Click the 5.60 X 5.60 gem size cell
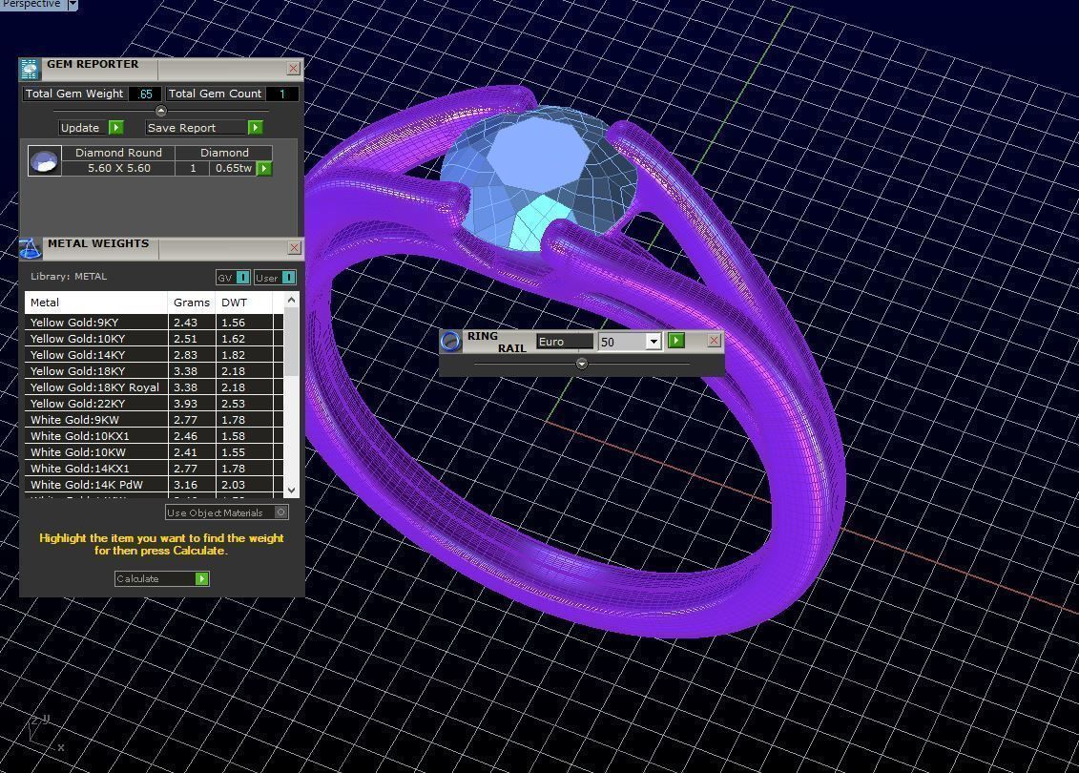 click(x=118, y=168)
